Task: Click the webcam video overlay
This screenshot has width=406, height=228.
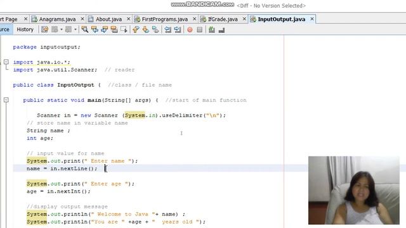Action: (x=354, y=190)
